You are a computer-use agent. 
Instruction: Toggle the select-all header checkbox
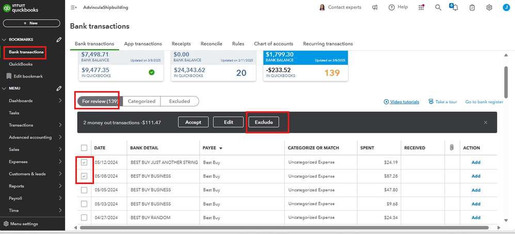84,148
